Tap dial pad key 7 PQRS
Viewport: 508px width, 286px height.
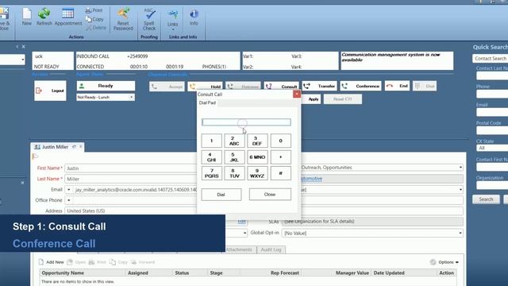212,173
